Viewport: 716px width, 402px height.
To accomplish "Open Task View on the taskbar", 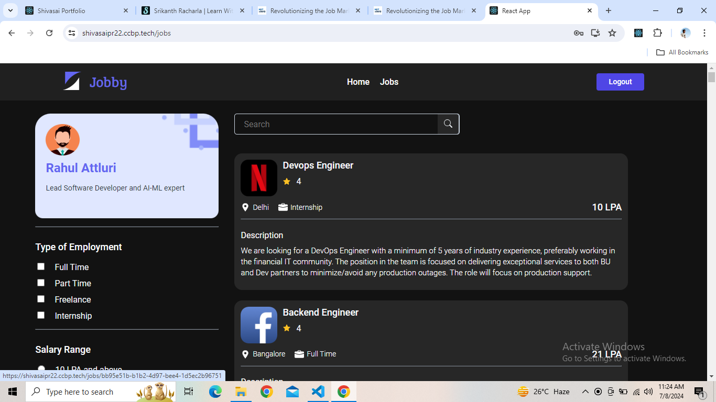I will click(189, 392).
